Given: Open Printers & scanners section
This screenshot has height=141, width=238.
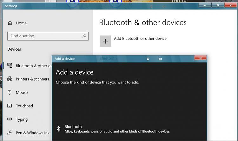Looking at the screenshot, I should tap(28, 79).
